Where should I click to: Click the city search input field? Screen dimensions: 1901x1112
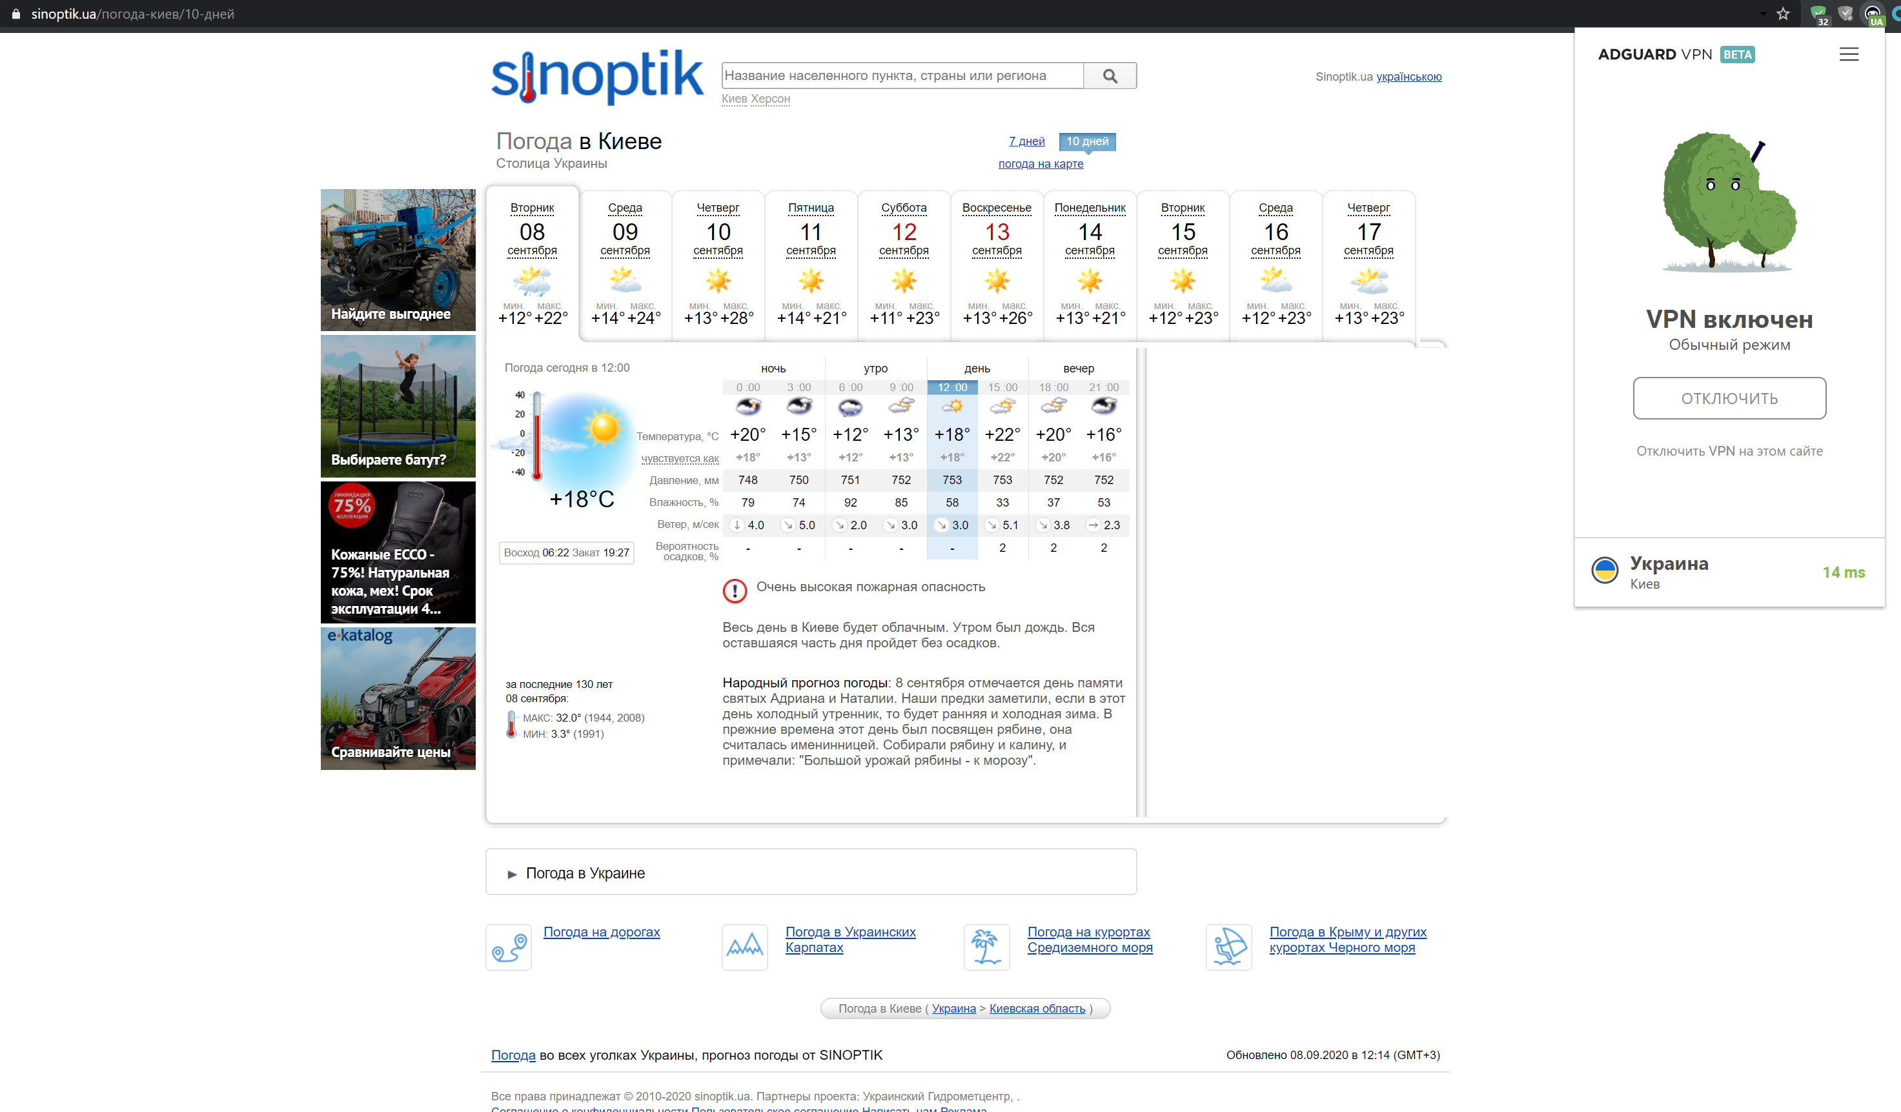(x=902, y=76)
